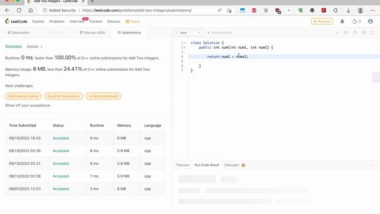Click the LeetCode logo
Image resolution: width=380 pixels, height=214 pixels.
(x=16, y=21)
